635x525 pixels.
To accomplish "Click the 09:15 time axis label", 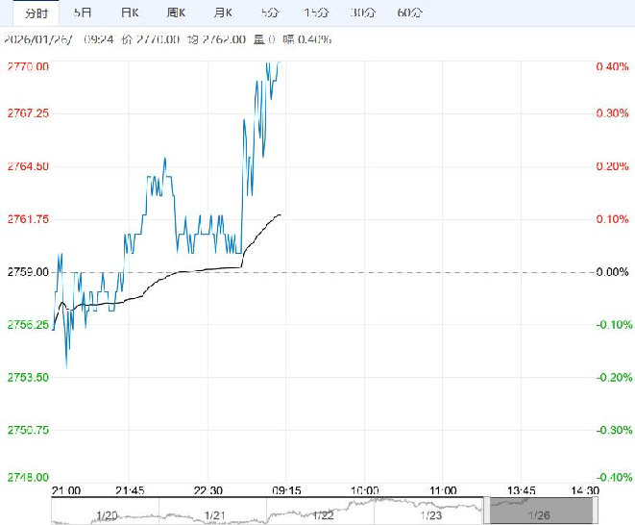I will tap(285, 490).
